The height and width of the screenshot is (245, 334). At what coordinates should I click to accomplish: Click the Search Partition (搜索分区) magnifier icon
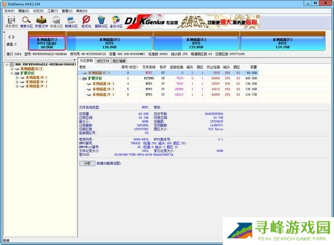pos(26,21)
